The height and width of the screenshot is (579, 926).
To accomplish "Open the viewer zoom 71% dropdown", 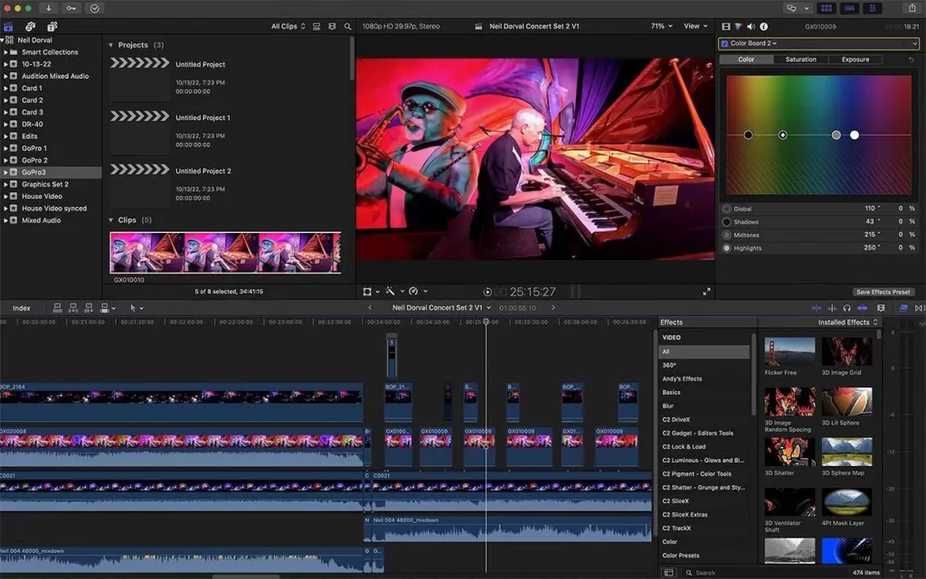I will (661, 26).
